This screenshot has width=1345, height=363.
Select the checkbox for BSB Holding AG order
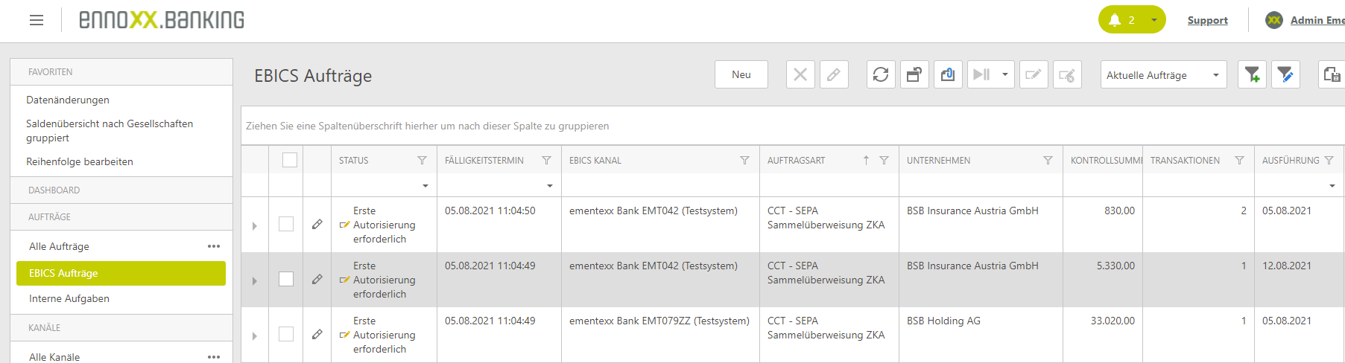coord(286,334)
